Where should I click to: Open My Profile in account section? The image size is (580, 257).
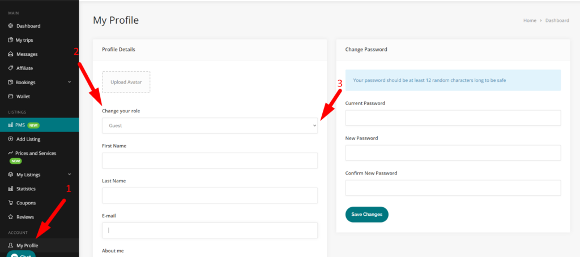(27, 246)
